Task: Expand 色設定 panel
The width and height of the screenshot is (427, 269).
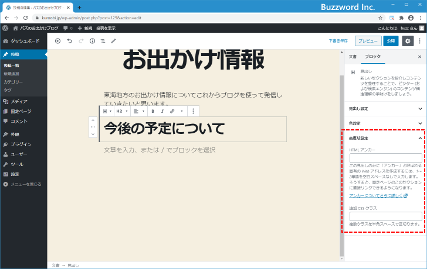Action: [x=385, y=123]
